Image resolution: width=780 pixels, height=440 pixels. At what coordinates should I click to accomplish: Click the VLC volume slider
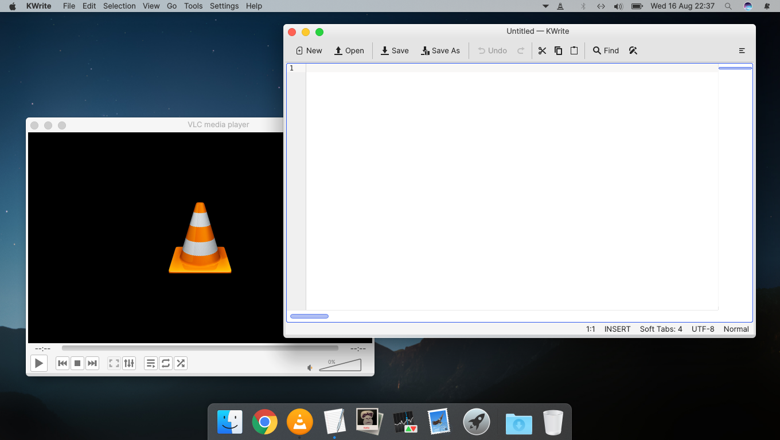pos(340,365)
